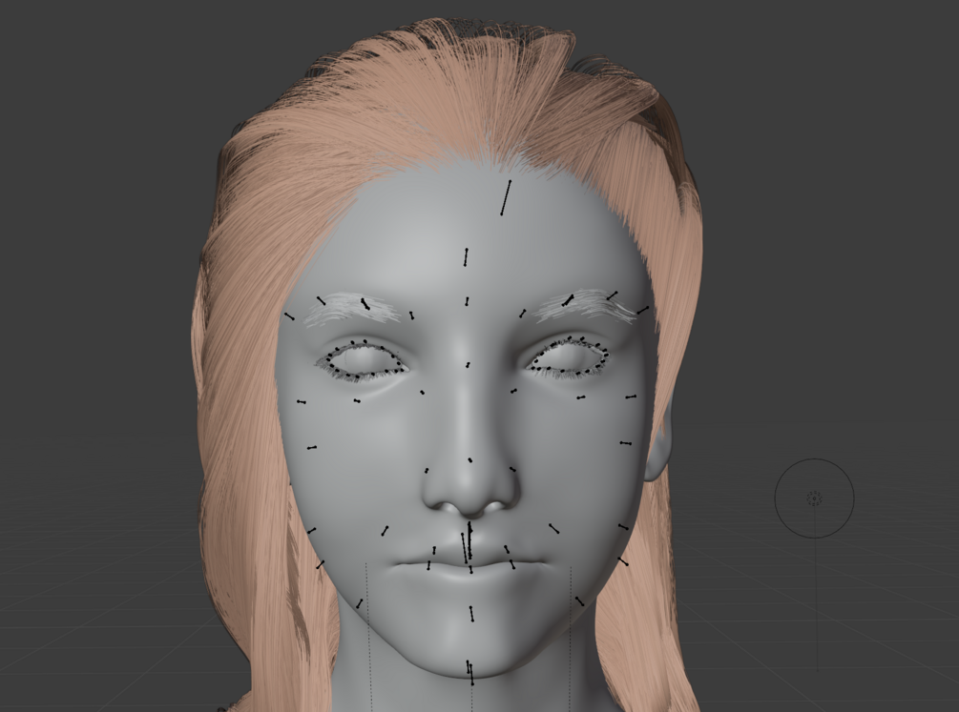Select the nose tip bone
Screen dimensions: 959x712
tap(469, 459)
